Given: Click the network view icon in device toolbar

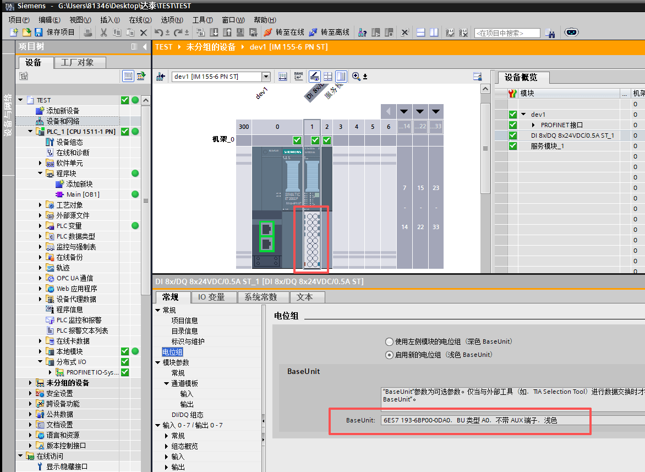Looking at the screenshot, I should [x=161, y=77].
